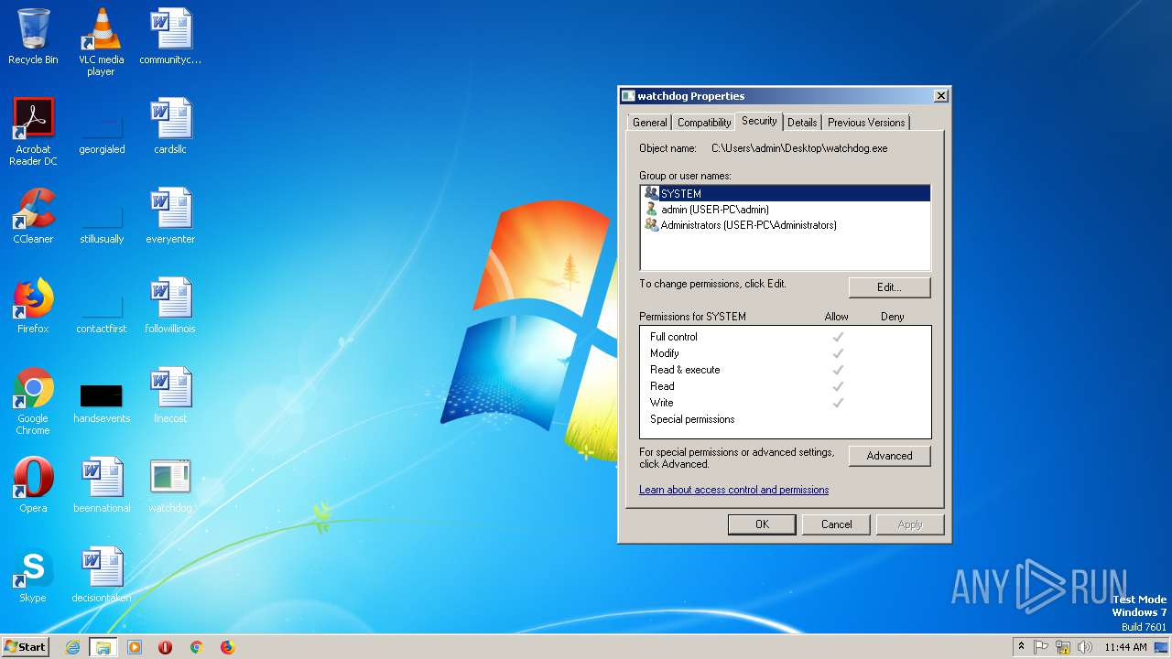Image resolution: width=1172 pixels, height=659 pixels.
Task: Click the Read Allow checkmark
Action: pos(837,386)
